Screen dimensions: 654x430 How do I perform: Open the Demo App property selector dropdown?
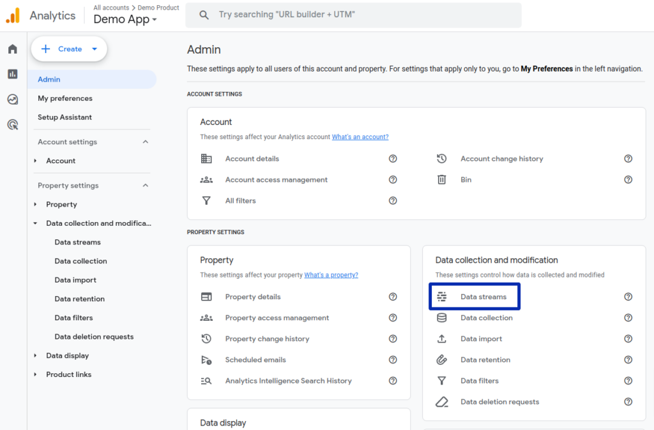click(x=125, y=19)
